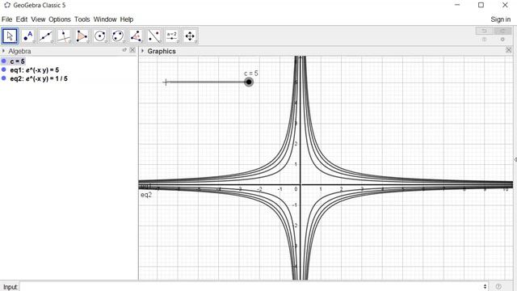
Task: Select the Move Graphics View tool
Action: tap(190, 36)
